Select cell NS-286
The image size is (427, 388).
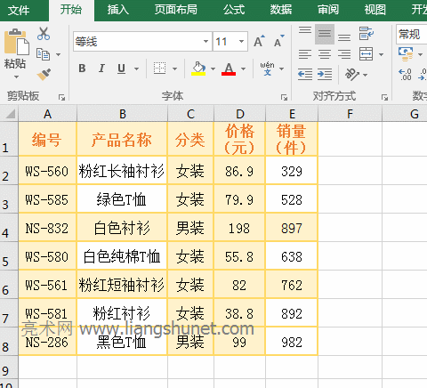click(x=47, y=342)
